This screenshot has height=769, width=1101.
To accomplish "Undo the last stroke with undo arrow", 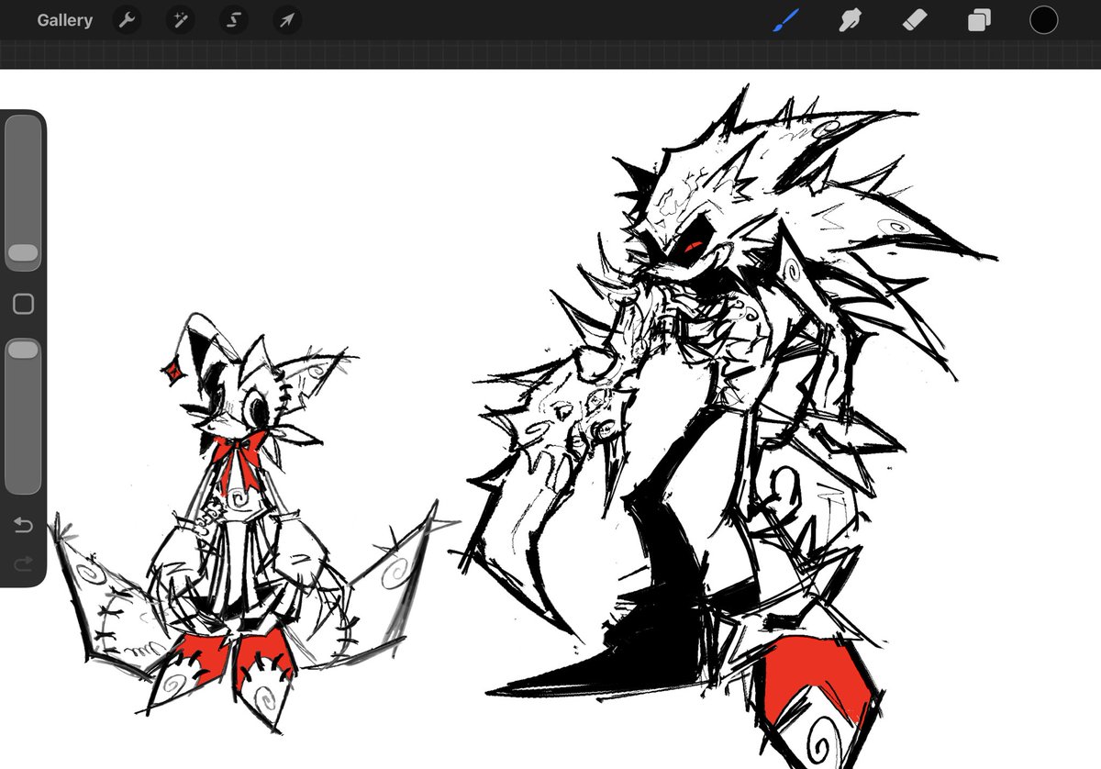I will click(x=23, y=525).
